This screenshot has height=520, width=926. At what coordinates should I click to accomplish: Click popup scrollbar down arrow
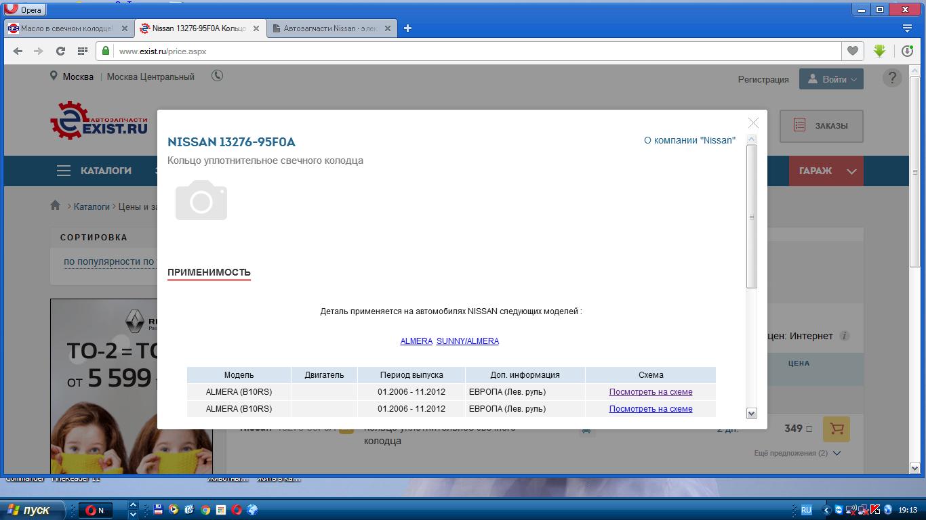pos(751,413)
